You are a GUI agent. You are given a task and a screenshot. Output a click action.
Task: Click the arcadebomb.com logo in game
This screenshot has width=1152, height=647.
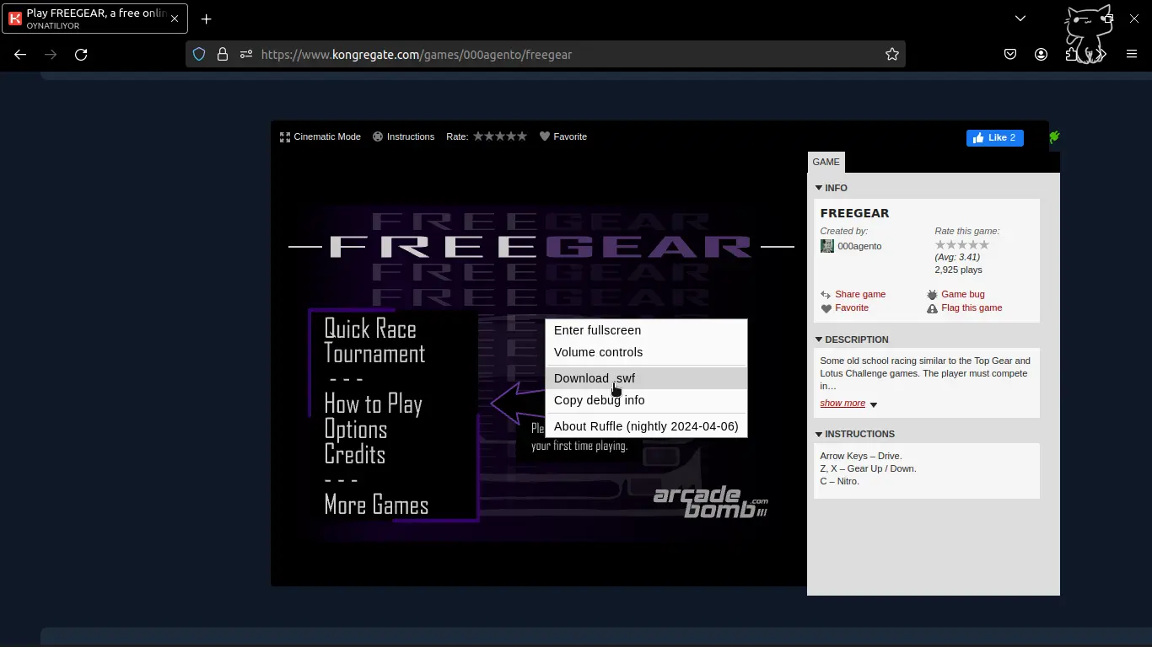(x=710, y=502)
